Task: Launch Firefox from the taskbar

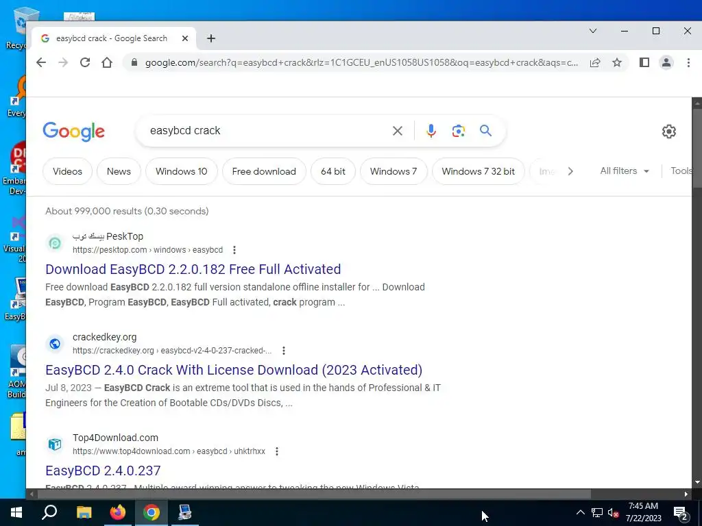Action: click(118, 512)
